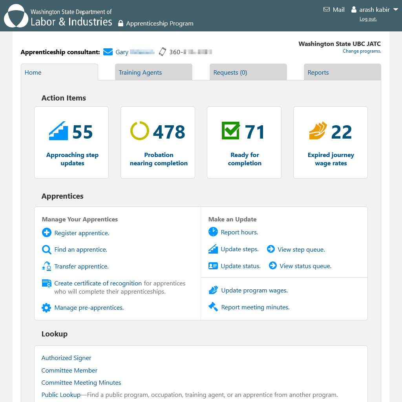Click the clock icon for Report hours
Image resolution: width=402 pixels, height=402 pixels.
(213, 232)
